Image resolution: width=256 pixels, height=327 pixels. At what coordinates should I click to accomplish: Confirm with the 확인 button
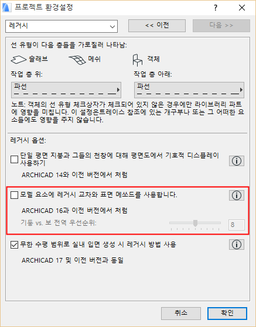(227, 313)
